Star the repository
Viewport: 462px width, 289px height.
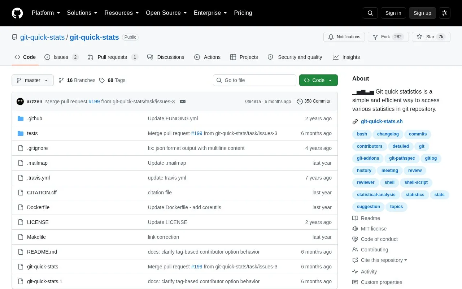point(431,37)
